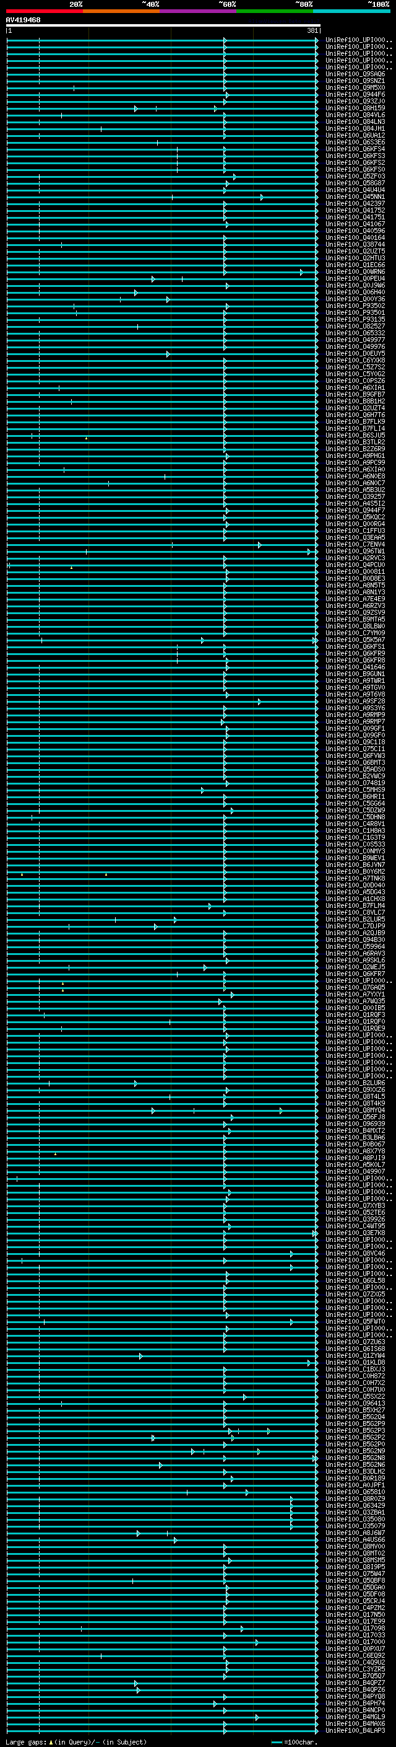Open hit UniRef100_Q9SAQ6
The width and height of the screenshot is (396, 1747).
coord(355,74)
